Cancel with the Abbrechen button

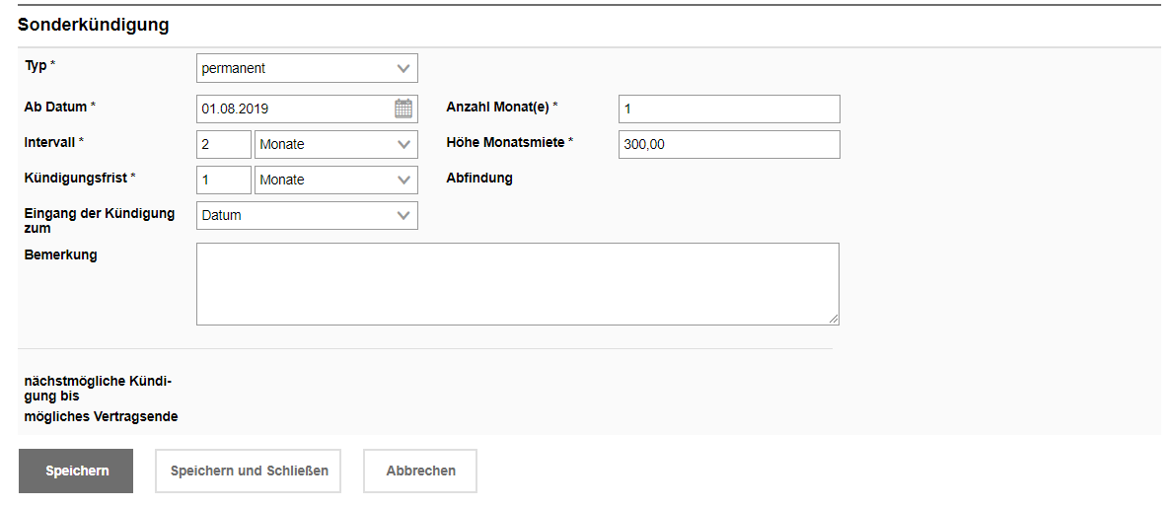pyautogui.click(x=420, y=471)
